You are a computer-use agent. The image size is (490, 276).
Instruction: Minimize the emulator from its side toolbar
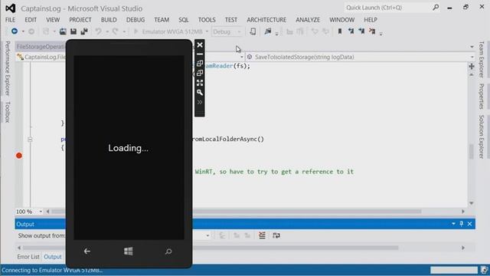200,54
